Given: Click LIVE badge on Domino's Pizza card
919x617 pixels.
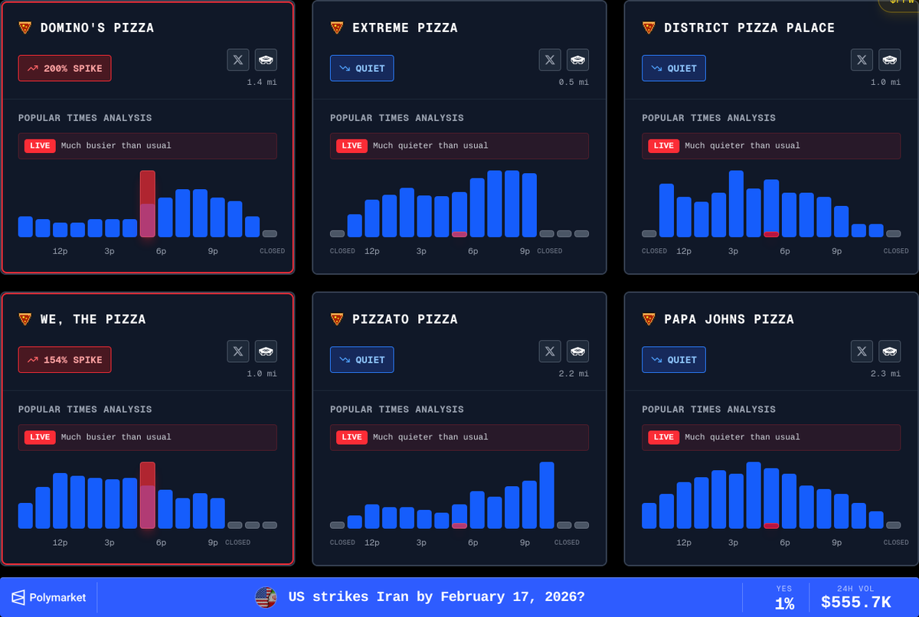Looking at the screenshot, I should (40, 145).
